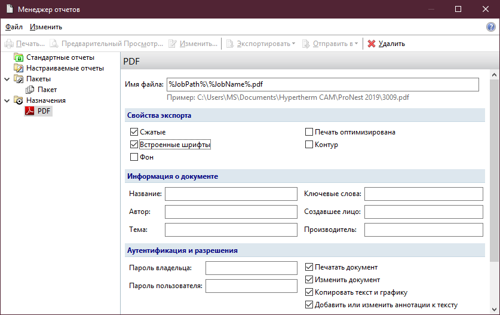This screenshot has width=500, height=315.
Task: Click the Пример path text
Action: coord(288,97)
